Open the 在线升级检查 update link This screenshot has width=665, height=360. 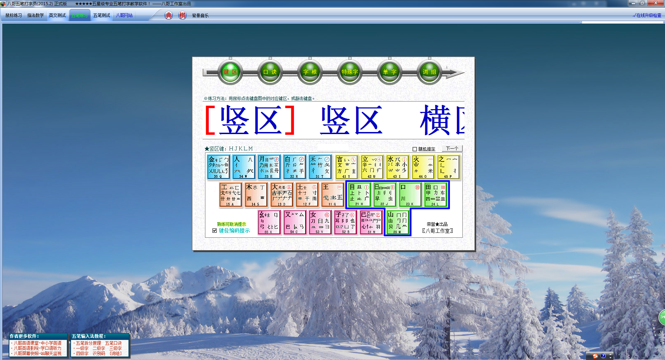tap(647, 16)
